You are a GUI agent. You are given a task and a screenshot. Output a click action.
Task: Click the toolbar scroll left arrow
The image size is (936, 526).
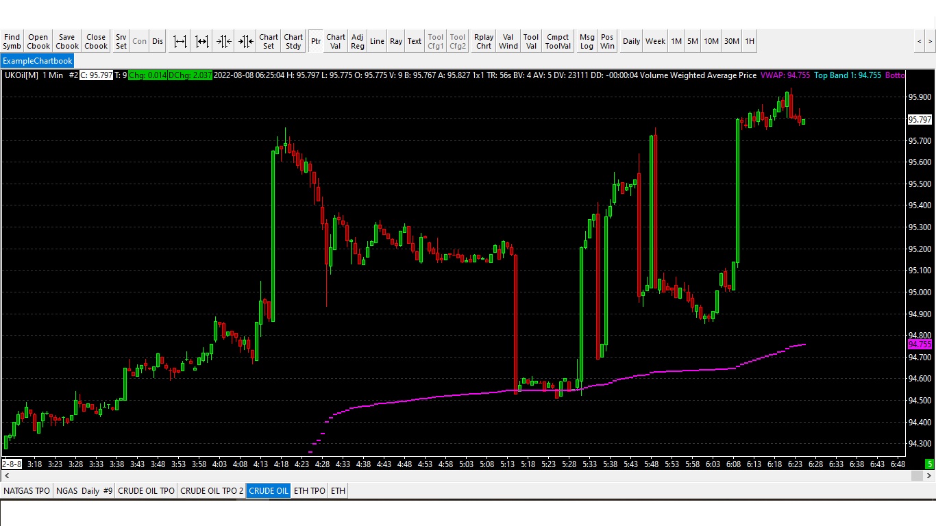click(920, 42)
